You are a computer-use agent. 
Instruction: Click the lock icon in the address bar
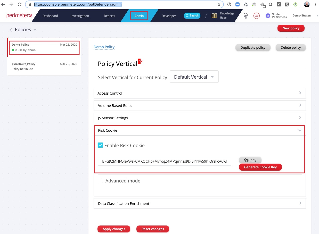click(30, 4)
